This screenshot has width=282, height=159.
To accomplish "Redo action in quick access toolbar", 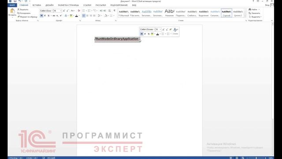I will [x=26, y=1].
